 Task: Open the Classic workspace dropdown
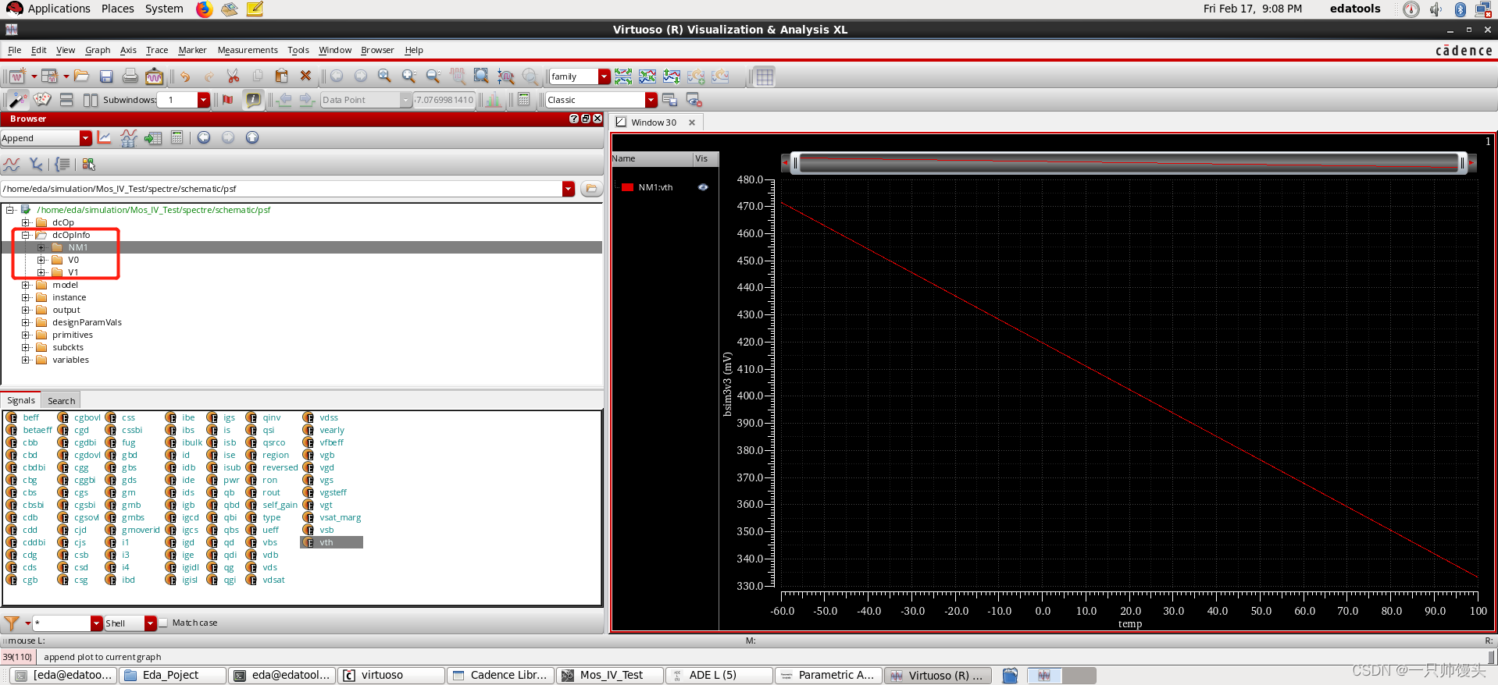[x=651, y=100]
